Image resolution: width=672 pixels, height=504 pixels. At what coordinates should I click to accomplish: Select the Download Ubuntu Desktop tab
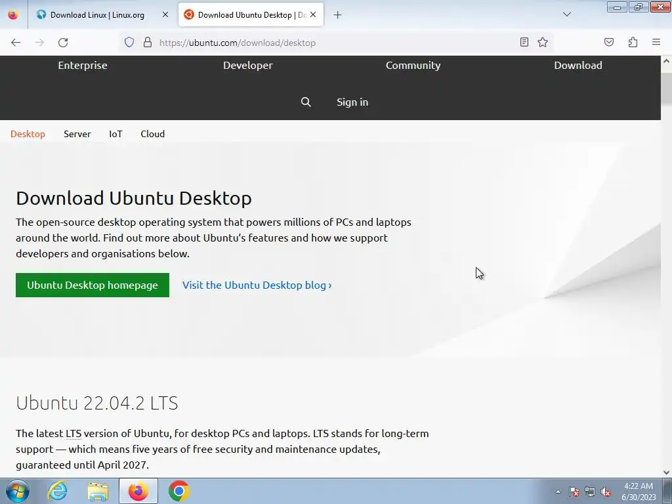pos(251,14)
